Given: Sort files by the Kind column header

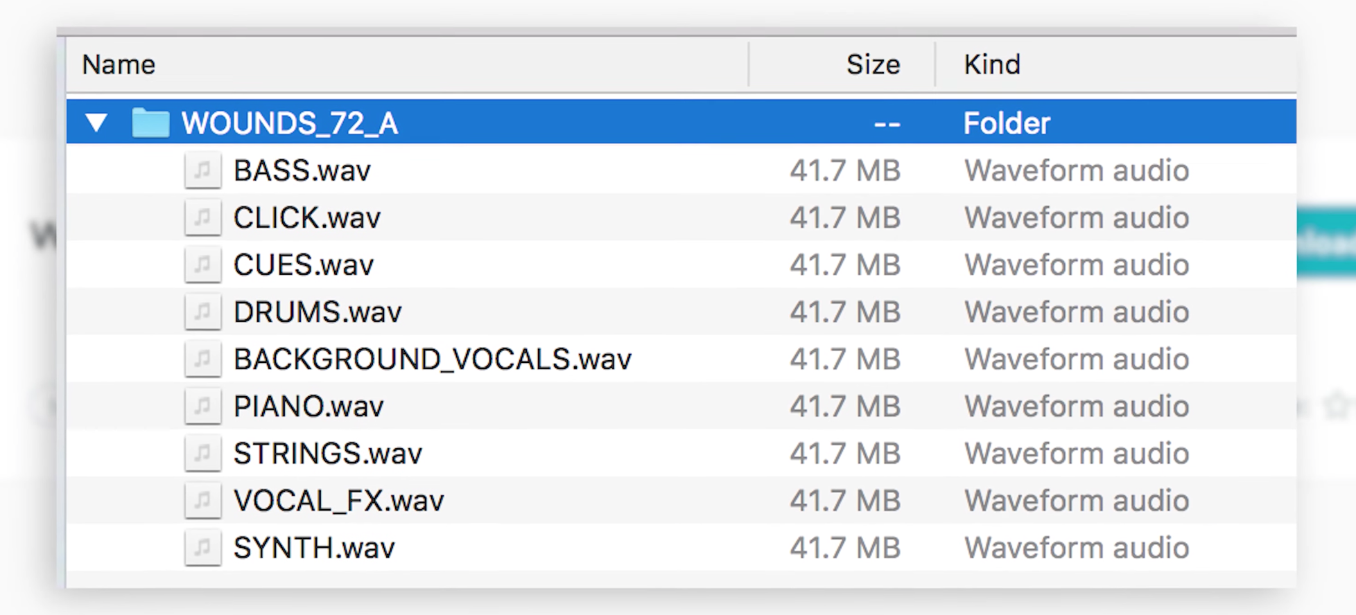Looking at the screenshot, I should (991, 65).
